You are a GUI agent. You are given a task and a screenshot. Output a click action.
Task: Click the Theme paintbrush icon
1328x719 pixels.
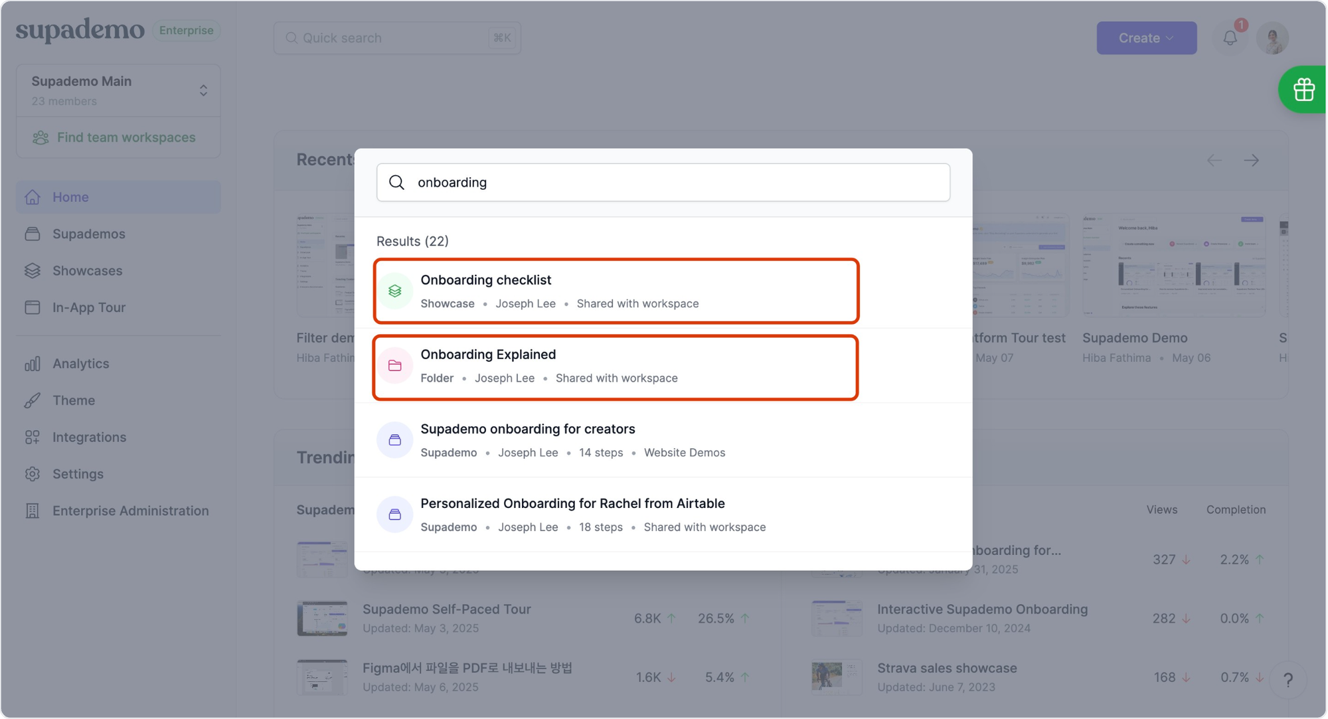click(x=33, y=400)
